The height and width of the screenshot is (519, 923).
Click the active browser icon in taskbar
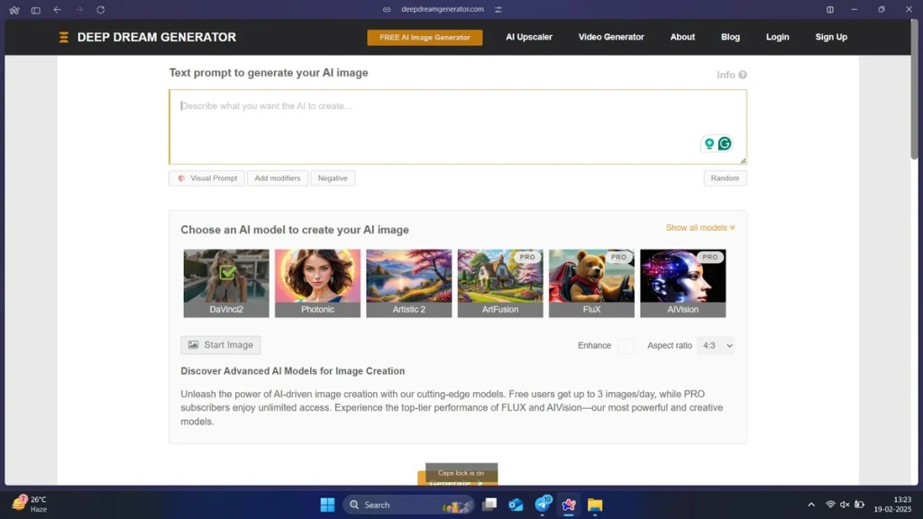tap(569, 505)
